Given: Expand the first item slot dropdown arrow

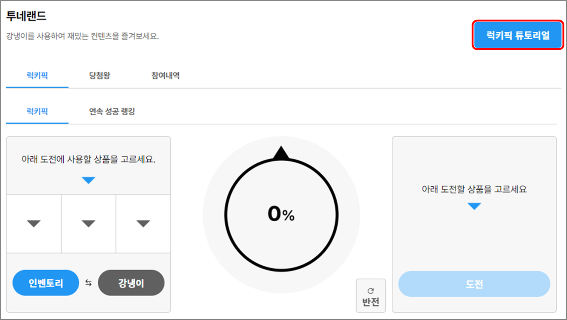Looking at the screenshot, I should (x=34, y=224).
